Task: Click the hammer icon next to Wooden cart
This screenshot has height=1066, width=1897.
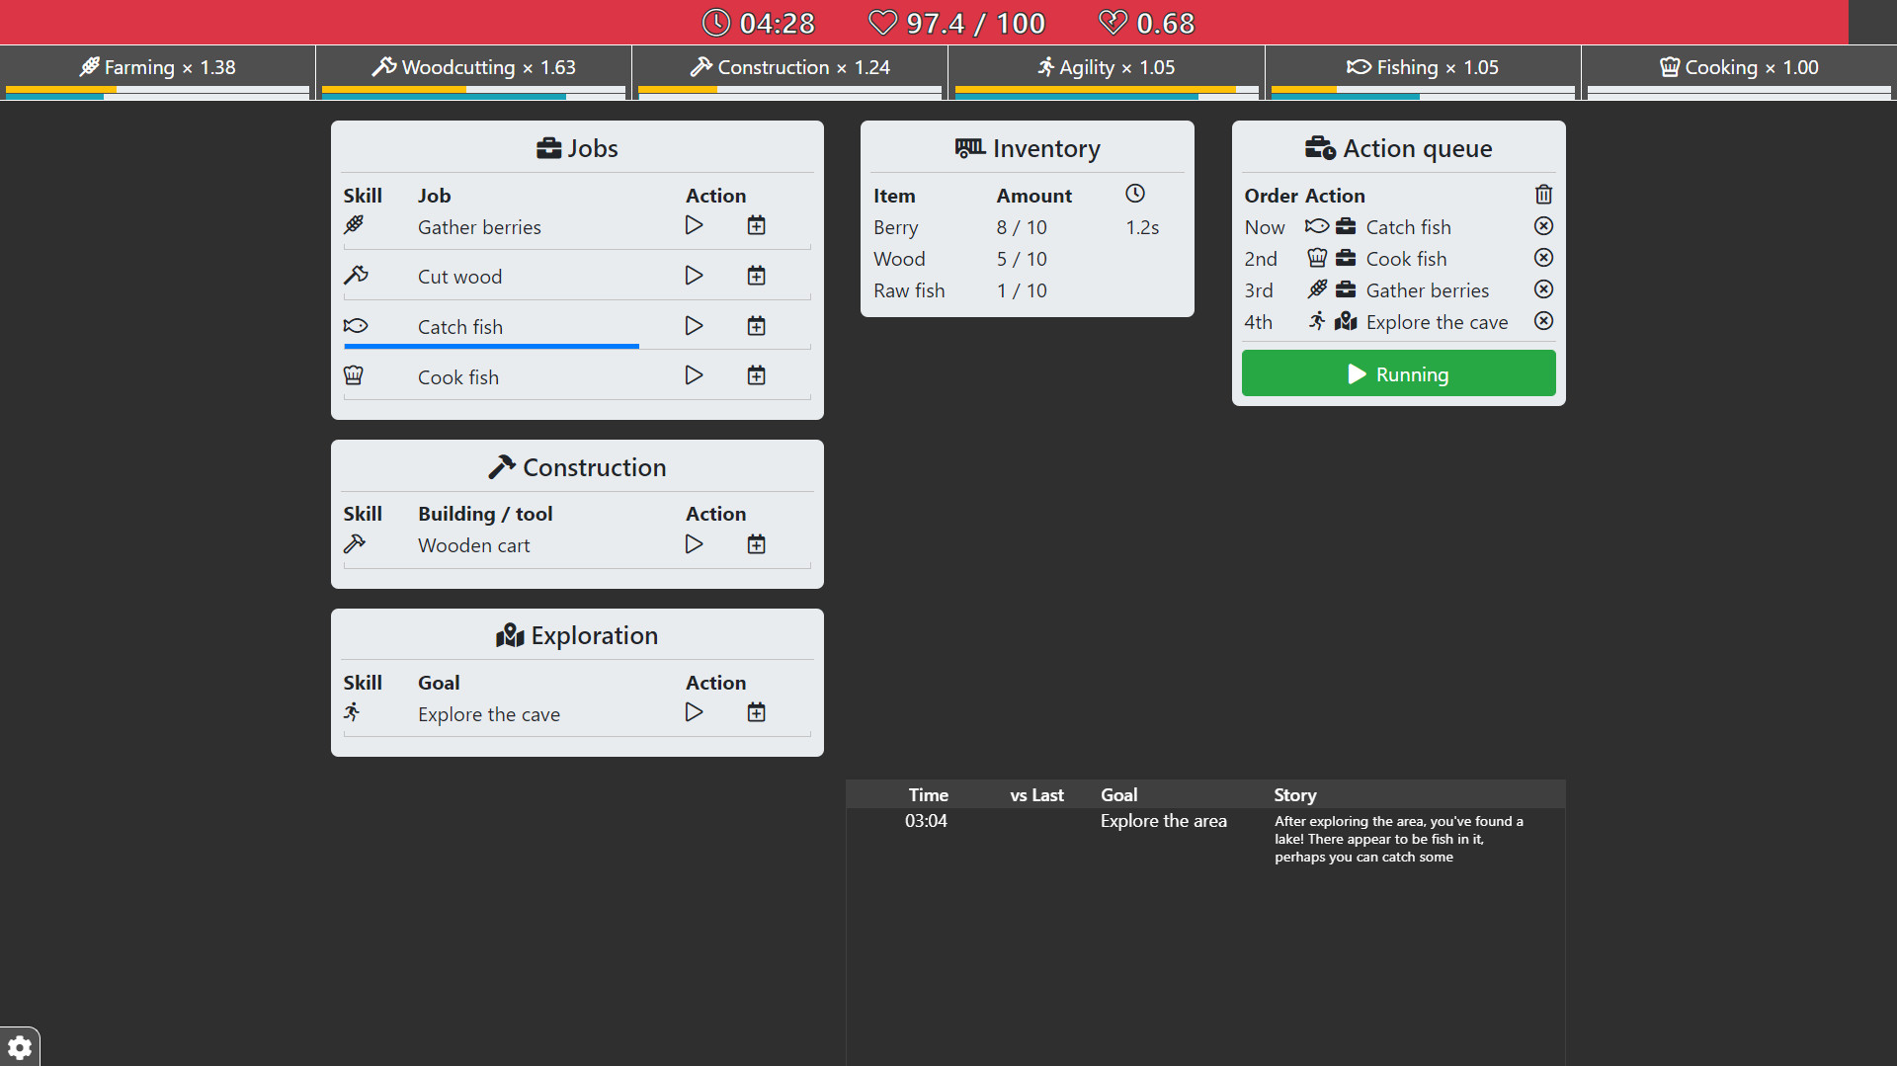Action: pos(355,542)
